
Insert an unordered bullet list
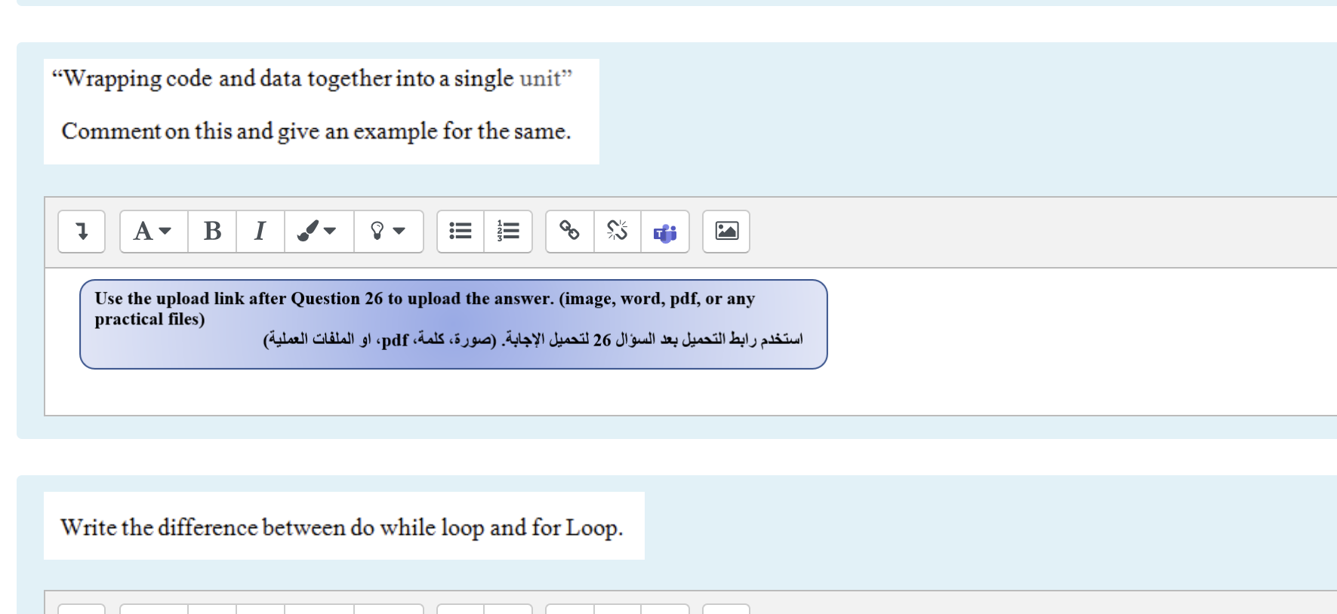pyautogui.click(x=461, y=232)
